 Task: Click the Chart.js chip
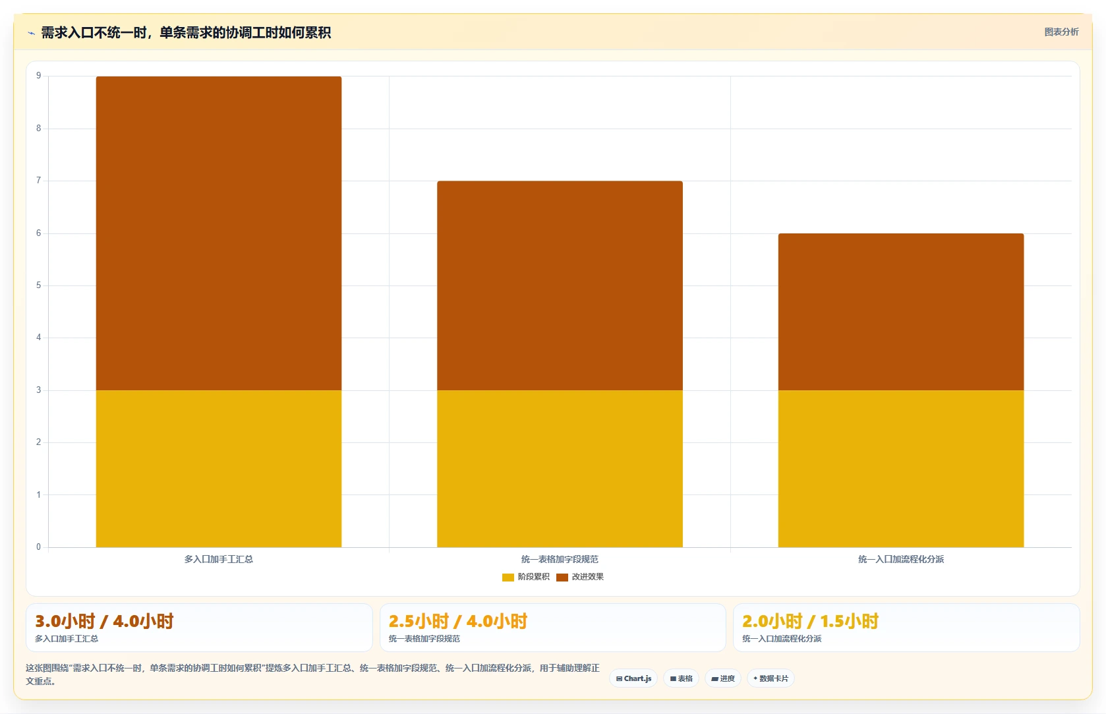(x=633, y=678)
